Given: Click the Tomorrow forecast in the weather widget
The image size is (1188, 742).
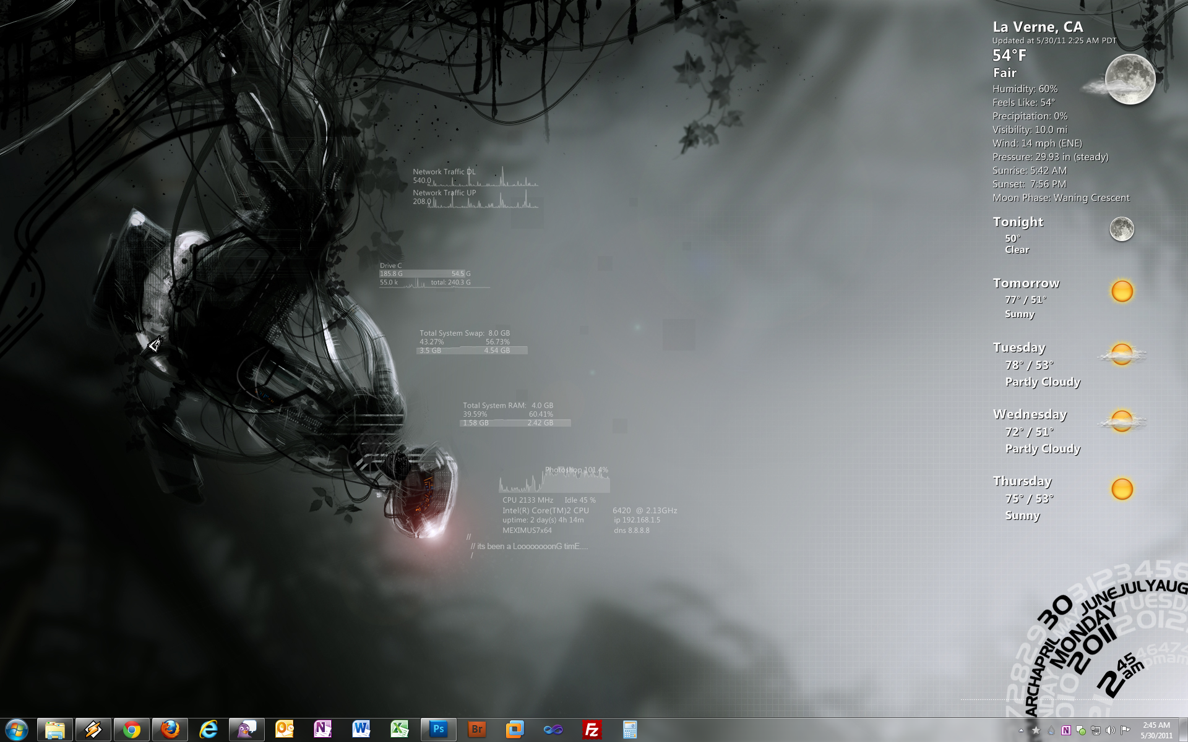Looking at the screenshot, I should tap(1026, 283).
